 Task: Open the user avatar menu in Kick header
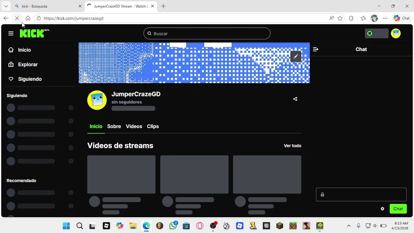(x=396, y=33)
